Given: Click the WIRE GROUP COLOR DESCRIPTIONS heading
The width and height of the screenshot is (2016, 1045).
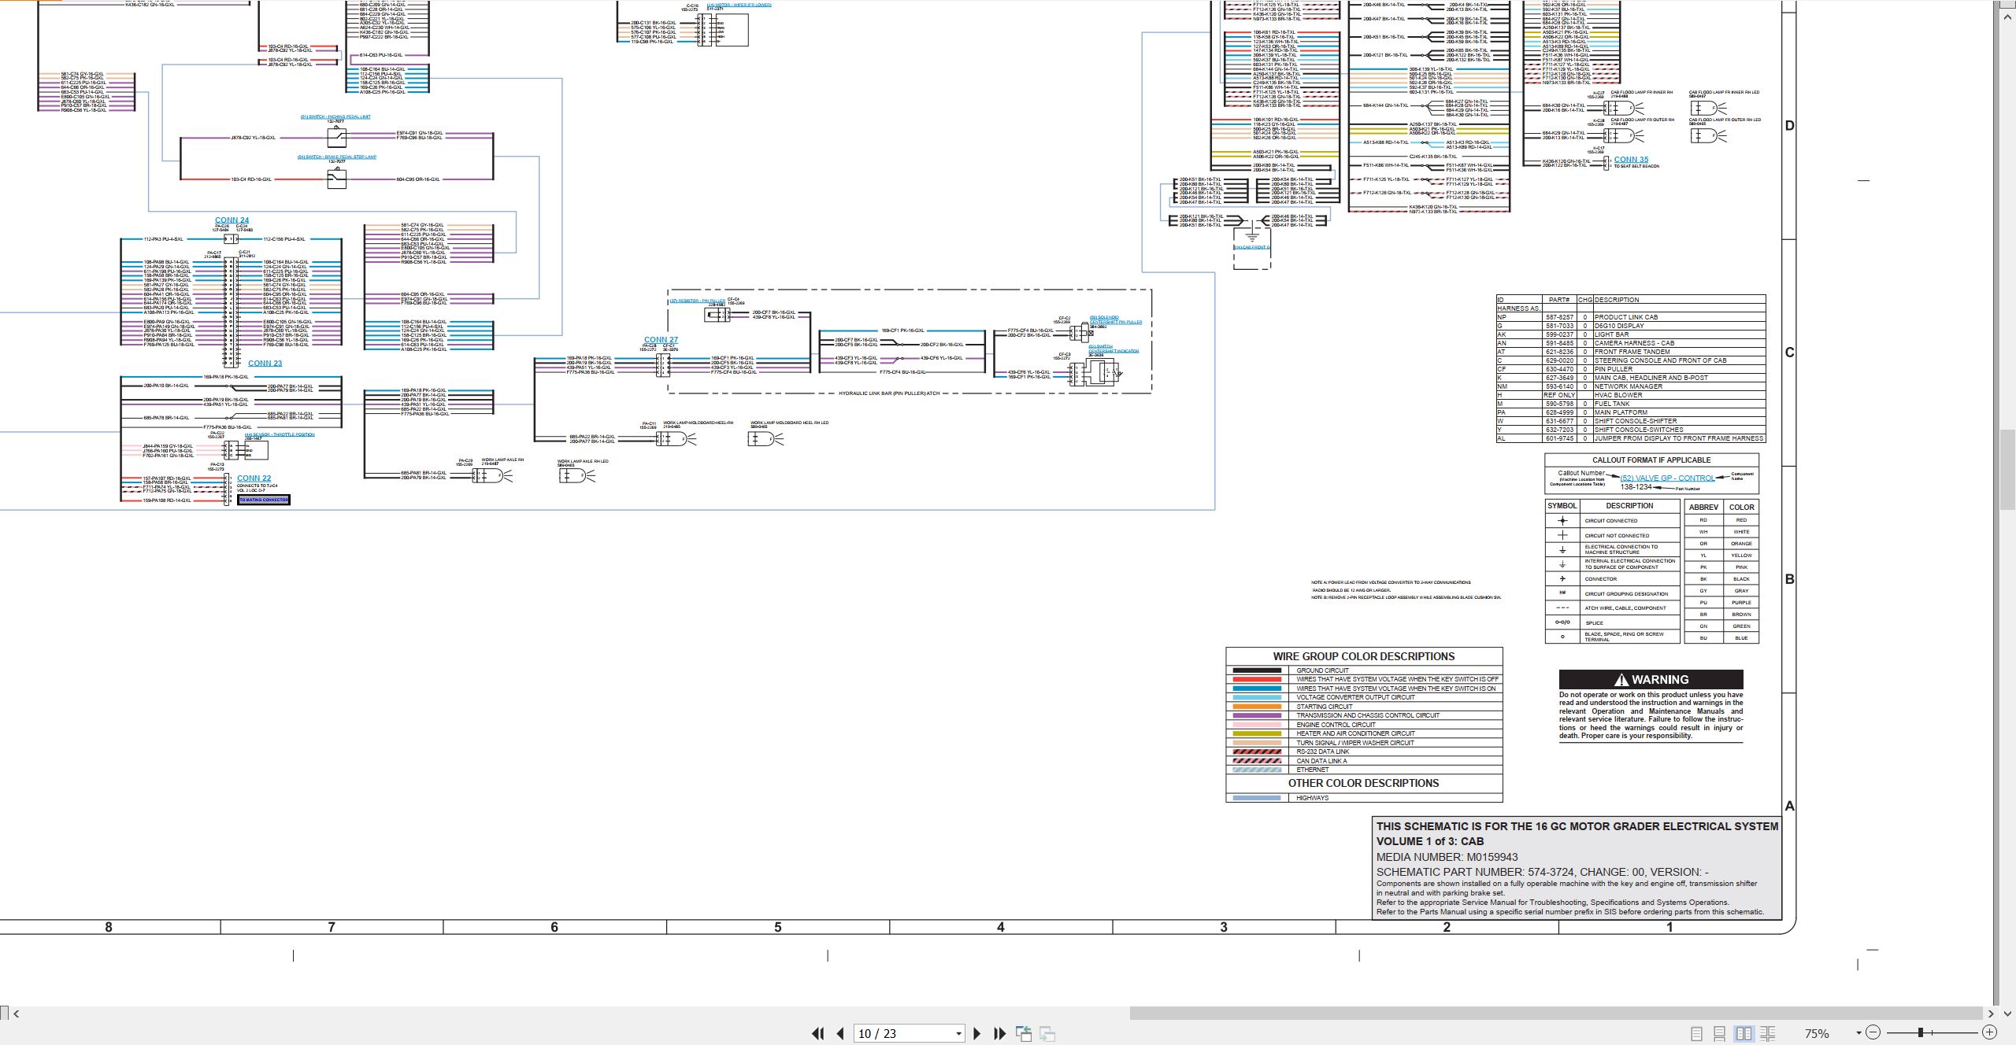Looking at the screenshot, I should click(x=1364, y=656).
